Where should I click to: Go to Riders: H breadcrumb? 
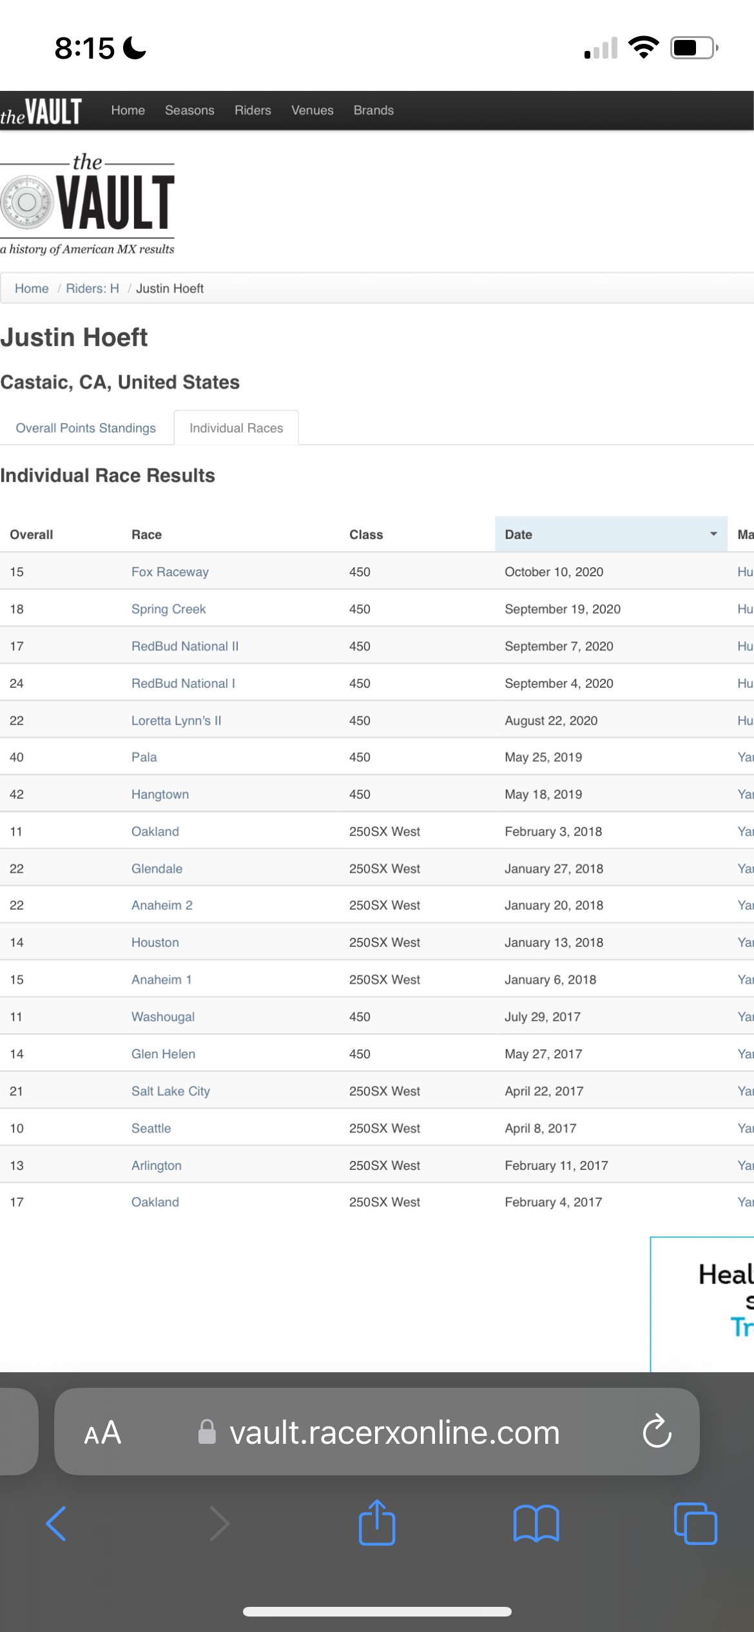tap(92, 288)
